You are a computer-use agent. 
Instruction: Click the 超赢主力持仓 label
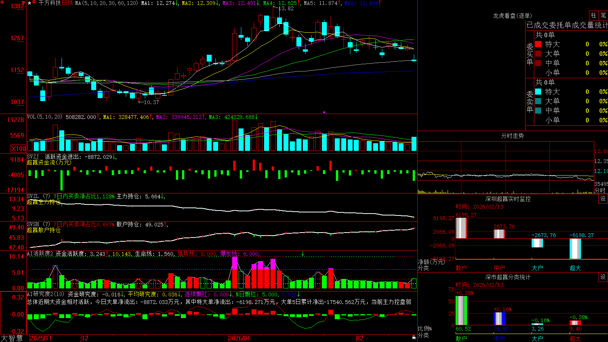tap(43, 202)
